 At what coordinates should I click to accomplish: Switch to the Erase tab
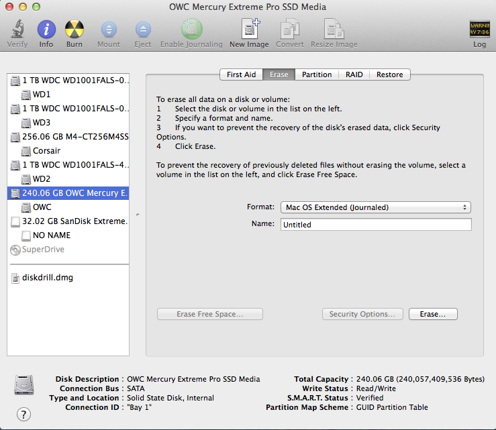[x=279, y=74]
